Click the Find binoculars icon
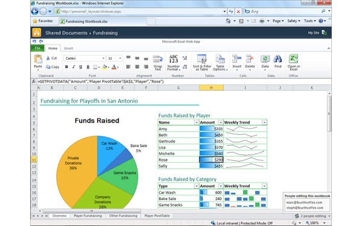Image resolution: width=362 pixels, height=226 pixels. 278,59
